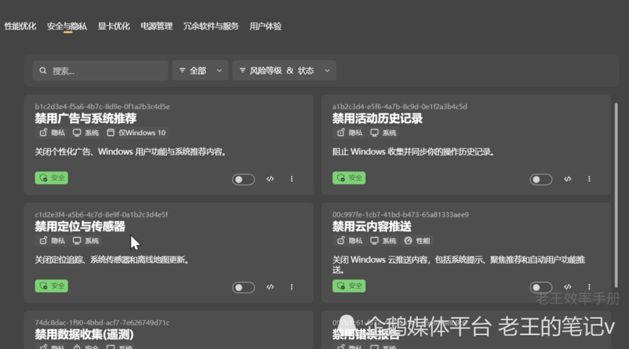Click 系统 tag on 禁用广告与系统推荐 card

point(86,133)
